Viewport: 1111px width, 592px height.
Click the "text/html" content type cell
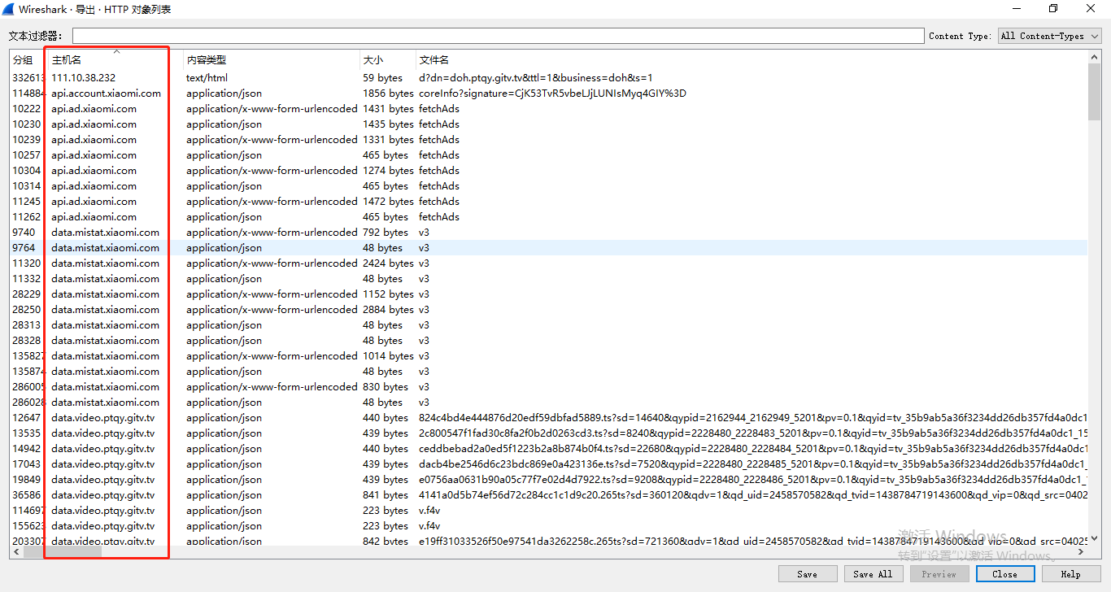(x=207, y=78)
